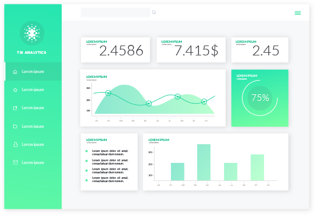Click the TSI ANALYTICS brand title
315x215 pixels.
[32, 53]
